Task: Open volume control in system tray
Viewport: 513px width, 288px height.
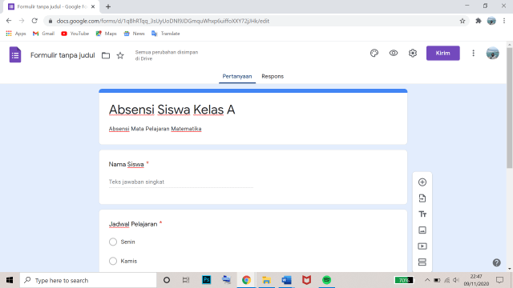Action: 456,280
